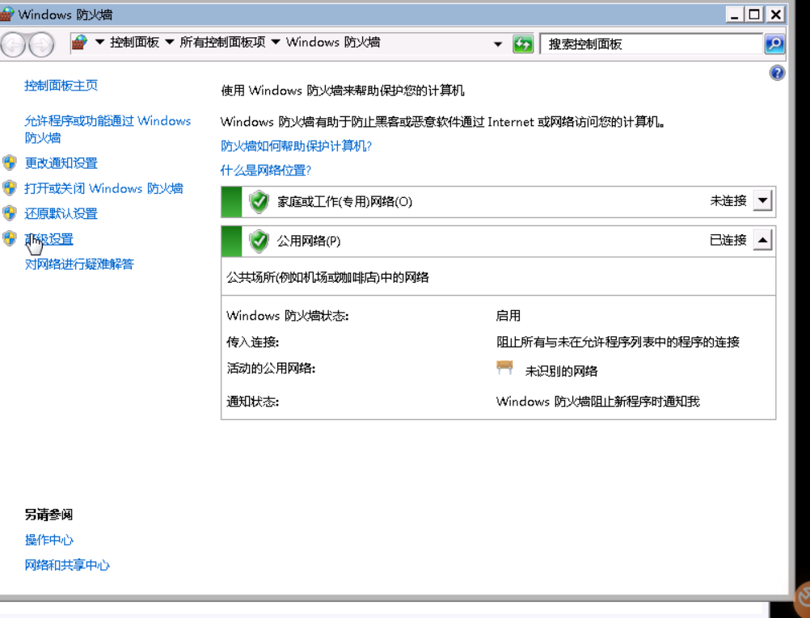Viewport: 810px width, 618px height.
Task: Click the bench icon by 未识别的网络
Action: (504, 368)
